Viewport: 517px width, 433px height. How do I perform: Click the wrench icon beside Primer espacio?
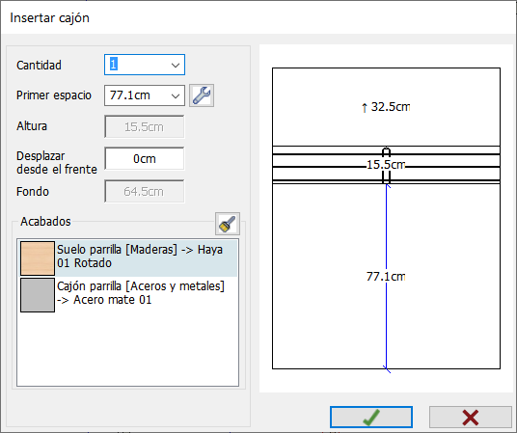202,95
